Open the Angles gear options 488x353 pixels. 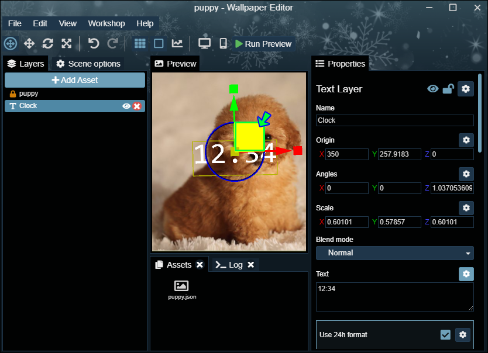(466, 174)
